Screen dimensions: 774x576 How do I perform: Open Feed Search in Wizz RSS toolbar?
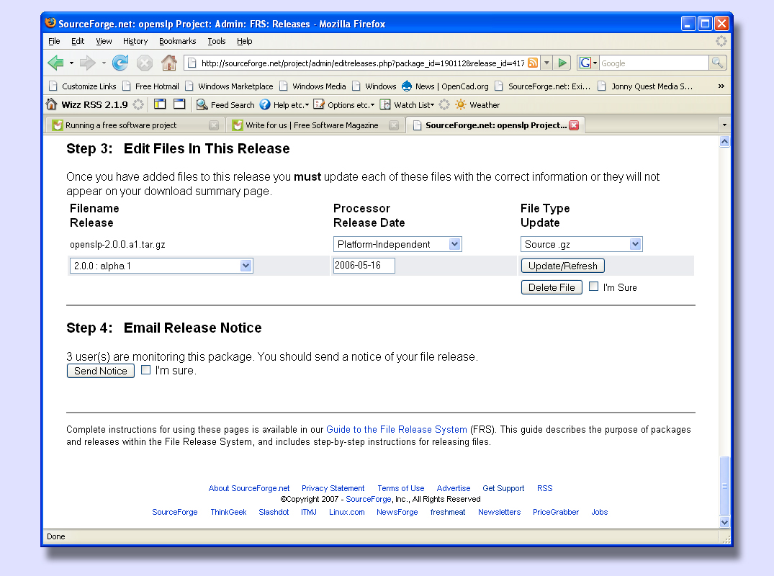coord(225,104)
